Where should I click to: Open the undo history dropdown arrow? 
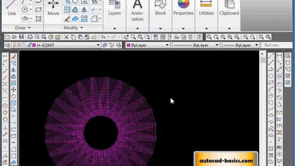tap(108, 37)
